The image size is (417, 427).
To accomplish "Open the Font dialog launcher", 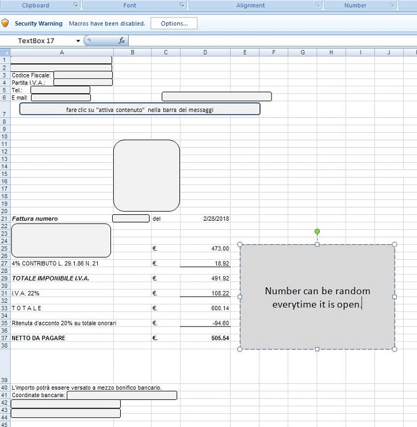I will (182, 5).
